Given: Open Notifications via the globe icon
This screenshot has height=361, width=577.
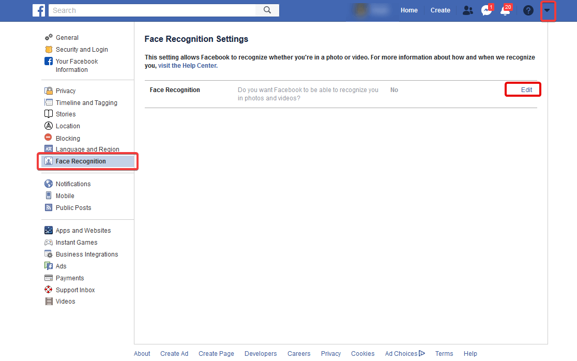Looking at the screenshot, I should pos(49,184).
